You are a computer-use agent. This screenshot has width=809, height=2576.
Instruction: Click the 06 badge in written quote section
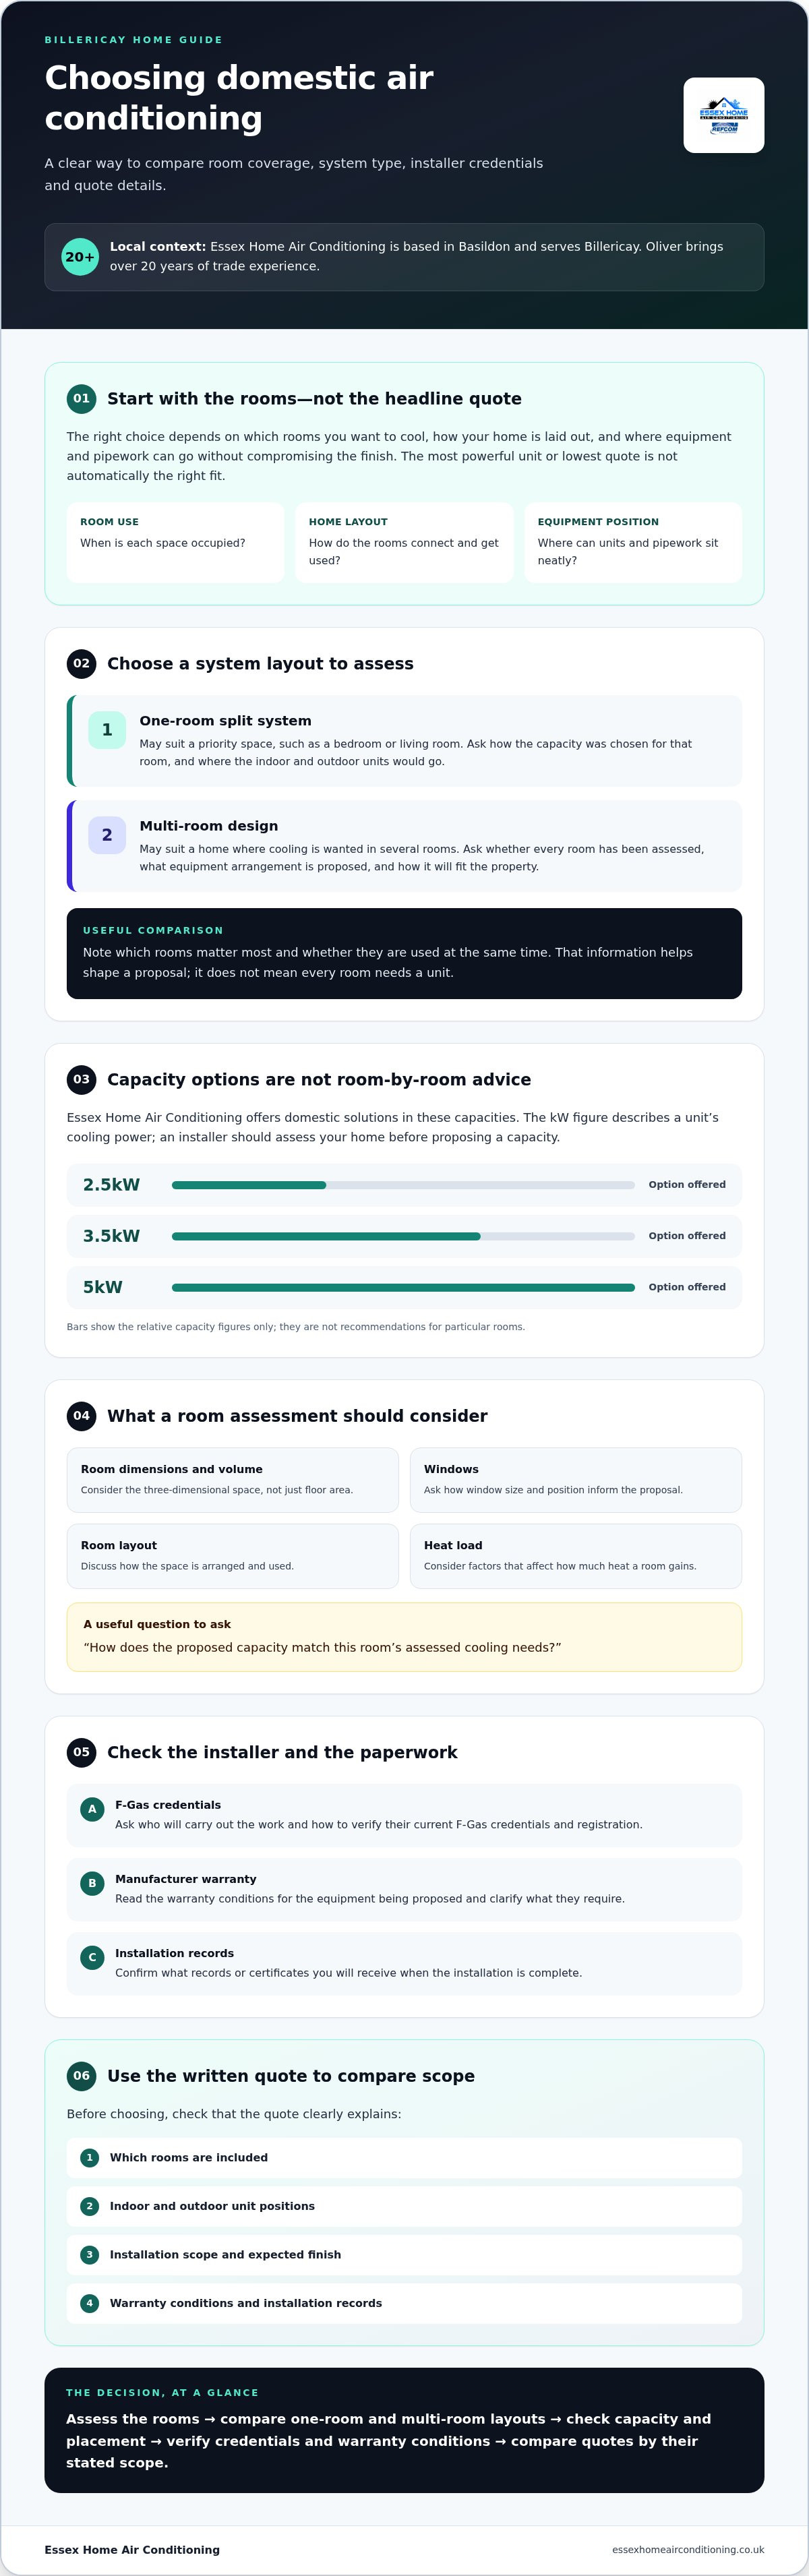pos(81,2076)
